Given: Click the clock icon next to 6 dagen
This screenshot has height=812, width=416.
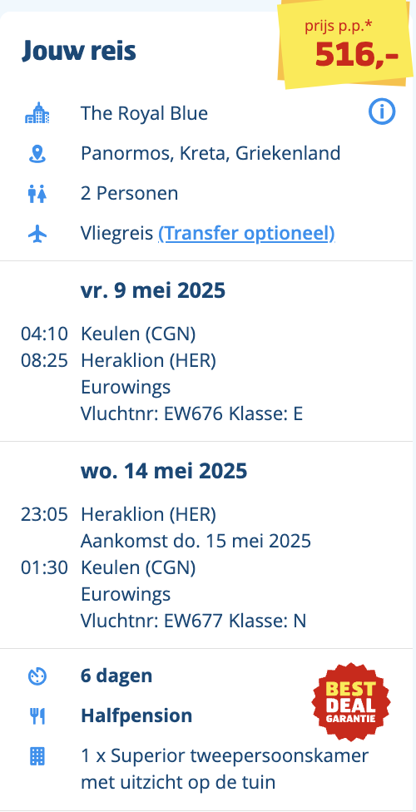Looking at the screenshot, I should pos(37,676).
